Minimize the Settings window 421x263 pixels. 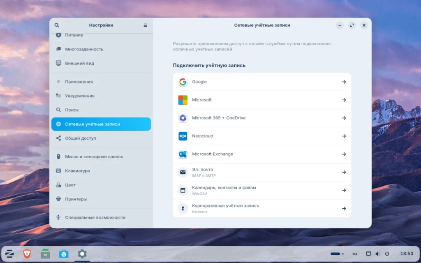pos(340,25)
